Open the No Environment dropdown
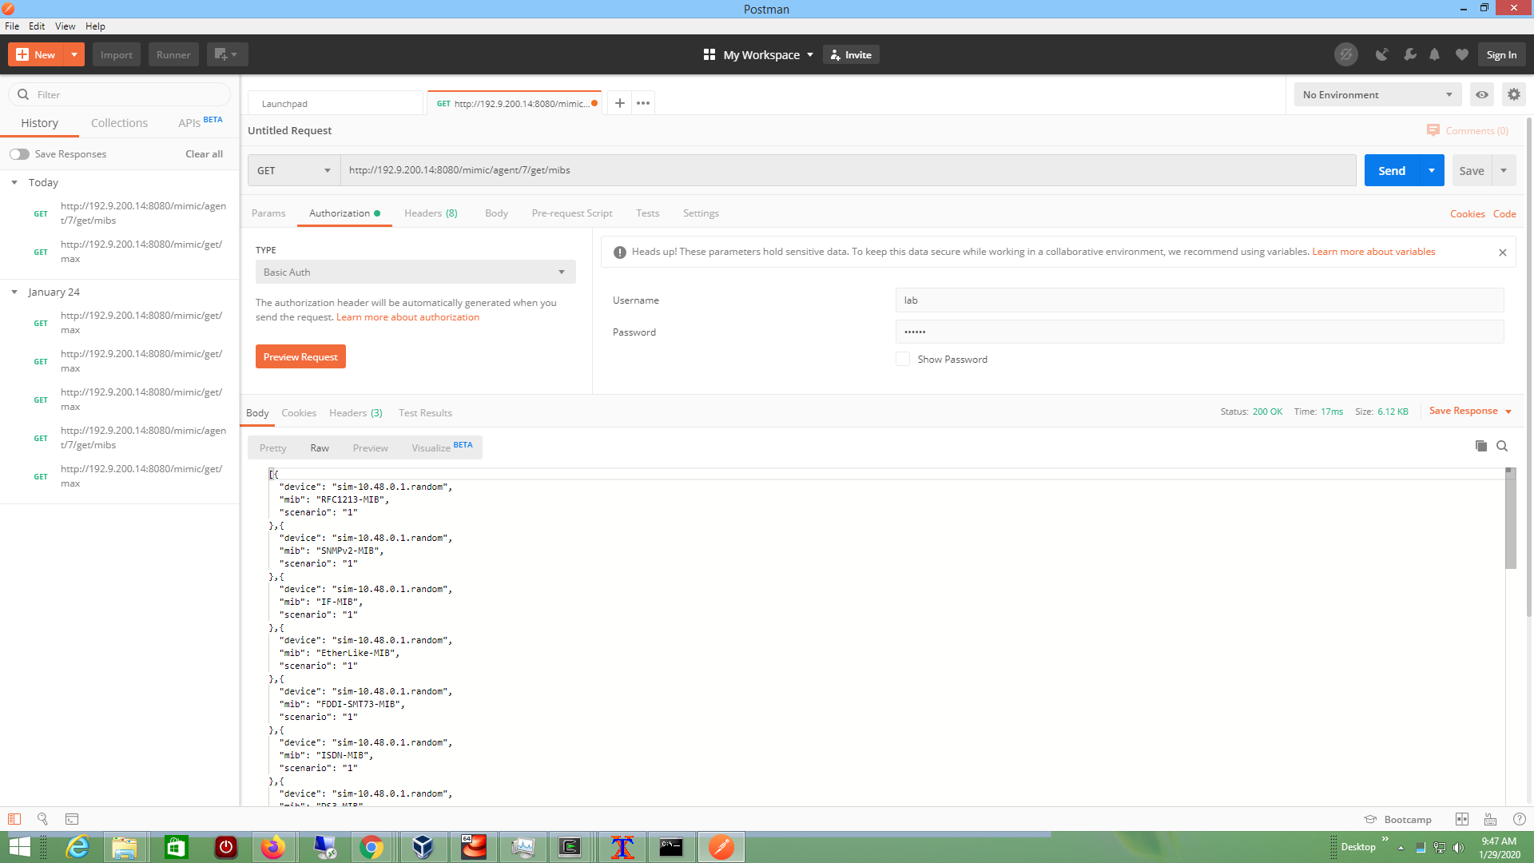 (1377, 94)
